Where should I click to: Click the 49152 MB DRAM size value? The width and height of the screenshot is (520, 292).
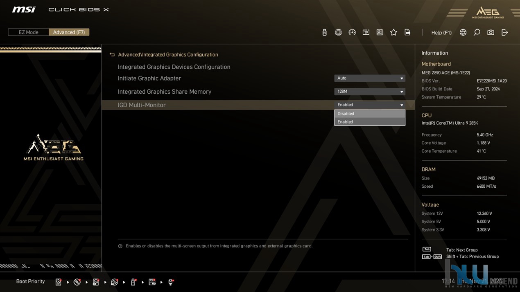tap(486, 178)
